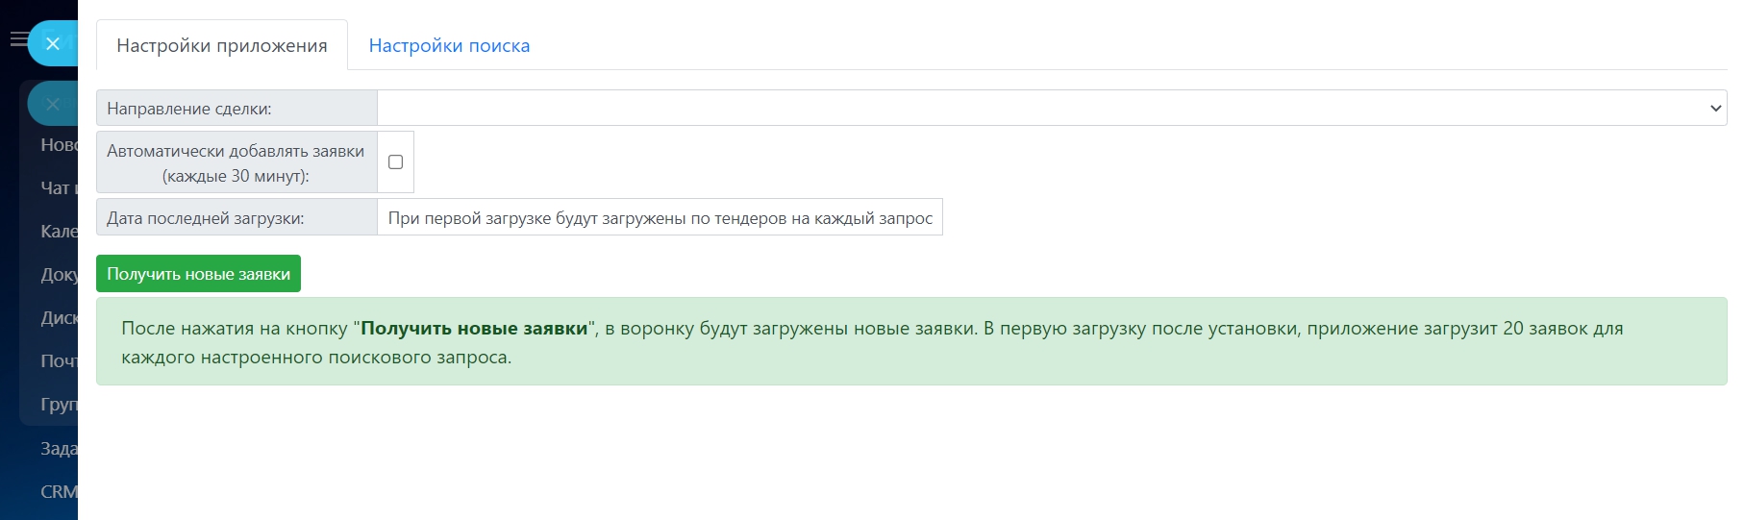Click the dimmed X button in the left sidebar
Viewport: 1744px width, 520px height.
coord(53,104)
